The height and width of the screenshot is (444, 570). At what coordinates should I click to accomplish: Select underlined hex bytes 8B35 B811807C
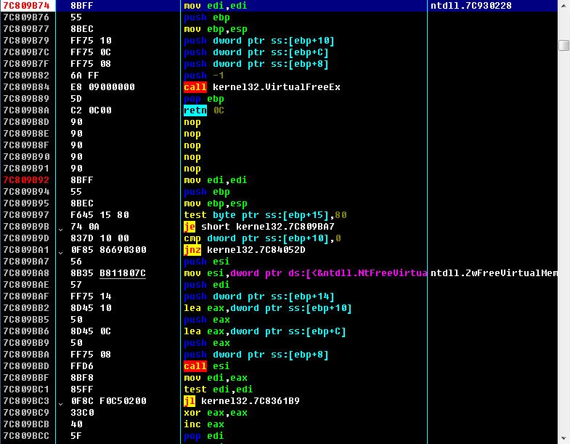pyautogui.click(x=108, y=273)
